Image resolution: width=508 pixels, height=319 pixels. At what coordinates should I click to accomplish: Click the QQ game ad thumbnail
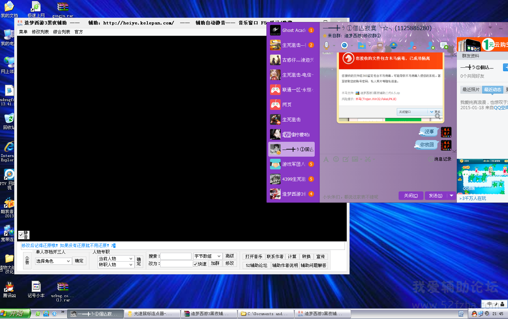pos(482,177)
